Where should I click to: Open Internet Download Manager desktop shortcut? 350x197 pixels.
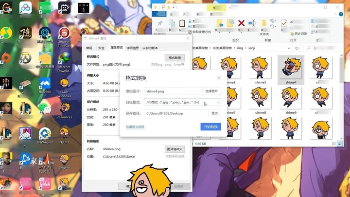(64, 62)
